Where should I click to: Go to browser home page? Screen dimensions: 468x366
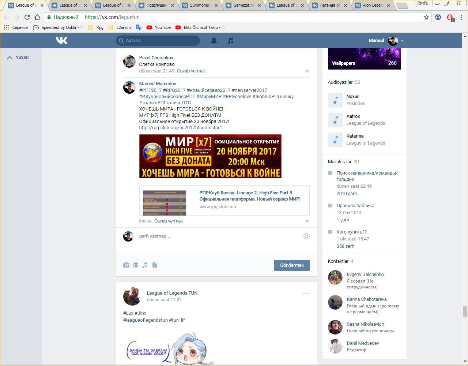coord(37,17)
